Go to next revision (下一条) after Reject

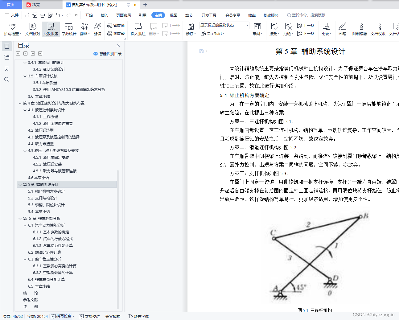(x=306, y=34)
